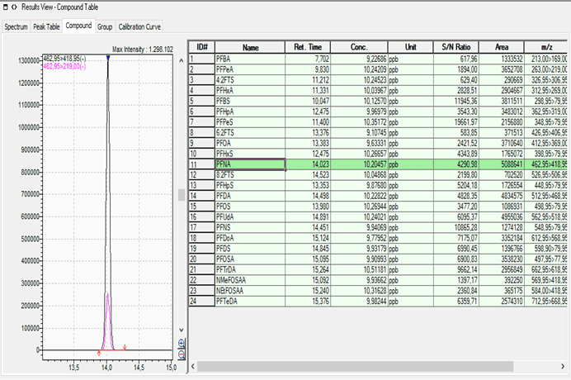Click the 462,95>418,95(-) transition label

[65, 59]
